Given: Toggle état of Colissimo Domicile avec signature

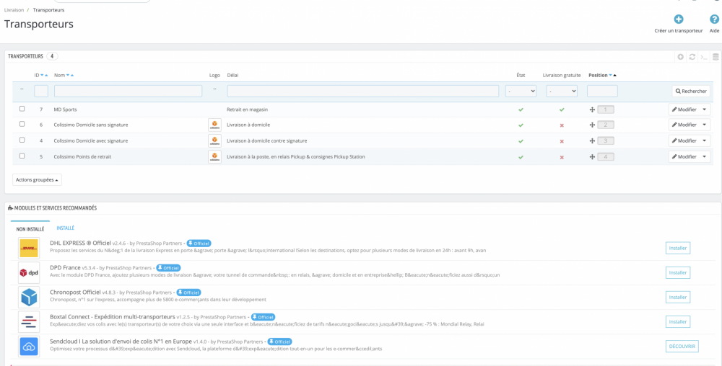Looking at the screenshot, I should click(x=521, y=141).
